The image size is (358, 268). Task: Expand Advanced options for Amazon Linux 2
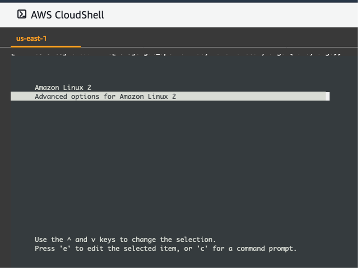click(x=105, y=96)
